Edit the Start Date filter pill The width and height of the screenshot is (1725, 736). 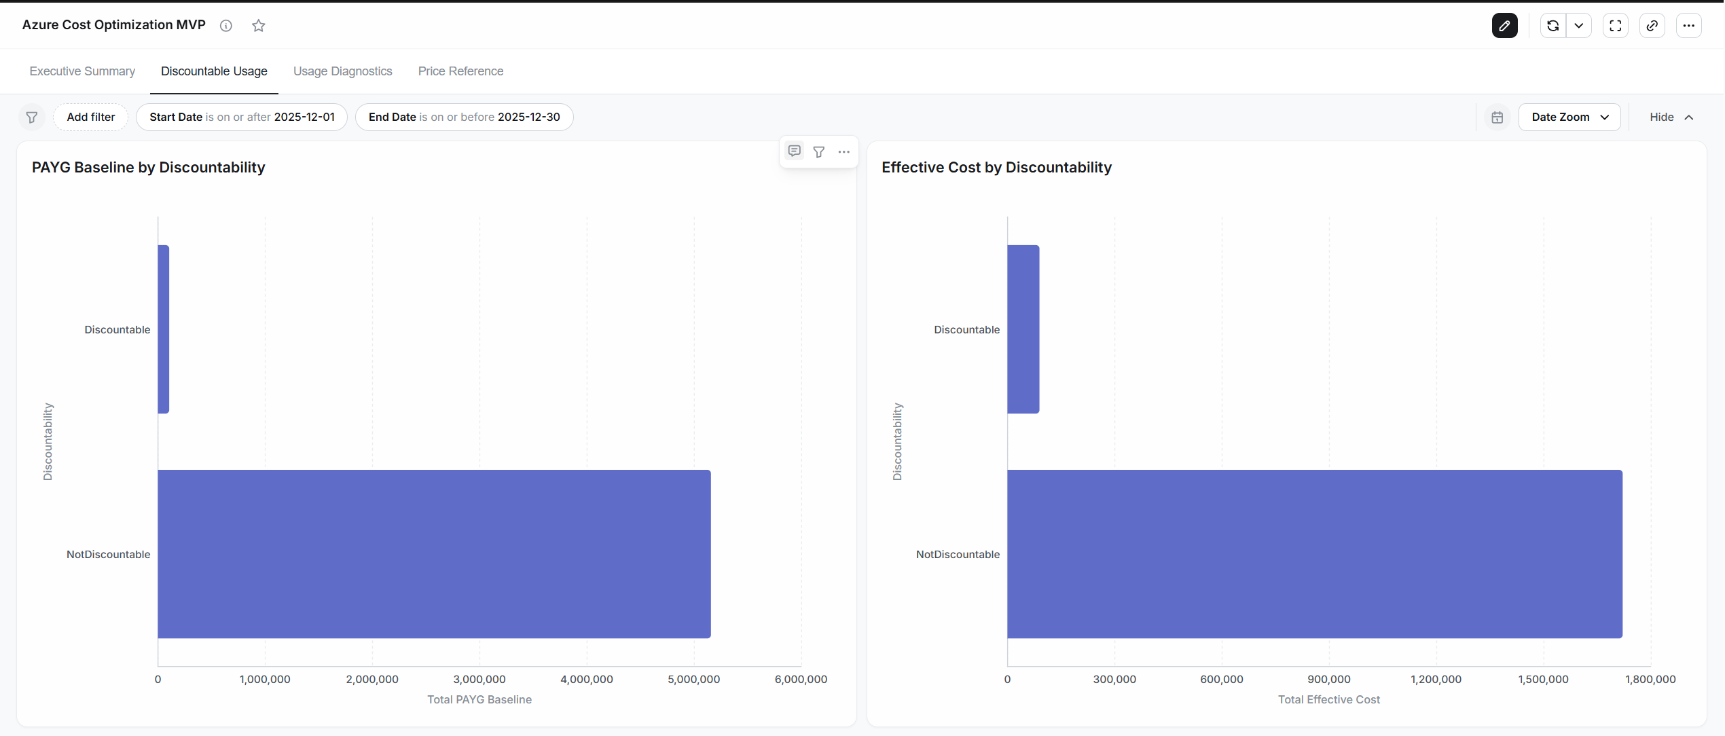pos(242,117)
